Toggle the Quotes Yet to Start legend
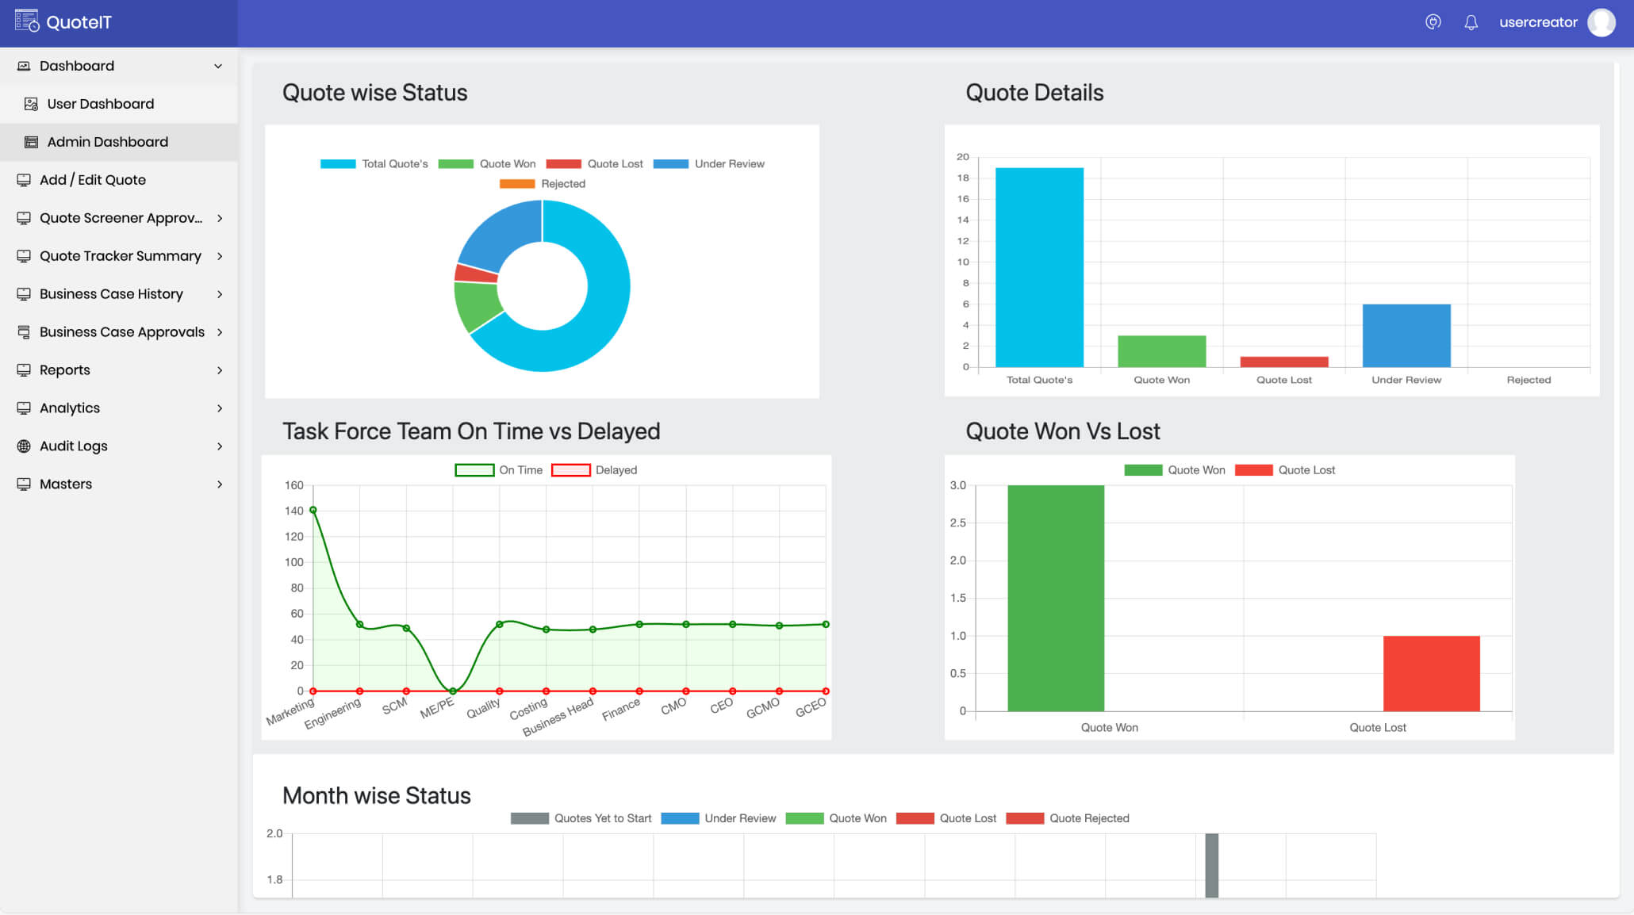Viewport: 1634px width, 915px height. [581, 818]
